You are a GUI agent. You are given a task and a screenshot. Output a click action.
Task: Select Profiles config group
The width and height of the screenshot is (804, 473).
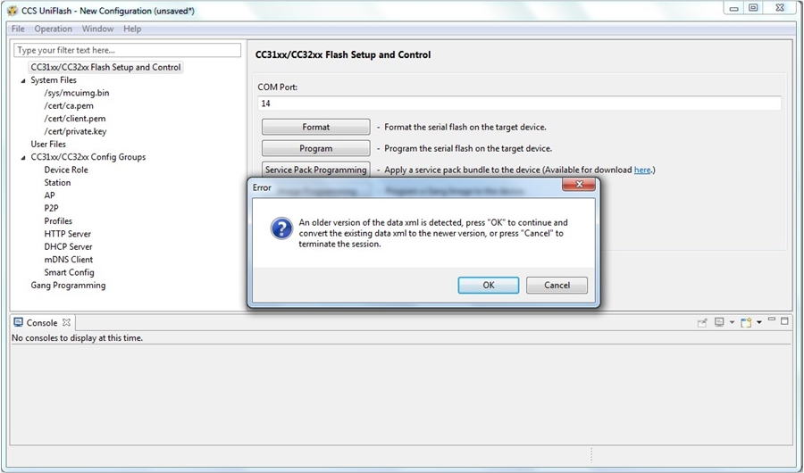[58, 220]
